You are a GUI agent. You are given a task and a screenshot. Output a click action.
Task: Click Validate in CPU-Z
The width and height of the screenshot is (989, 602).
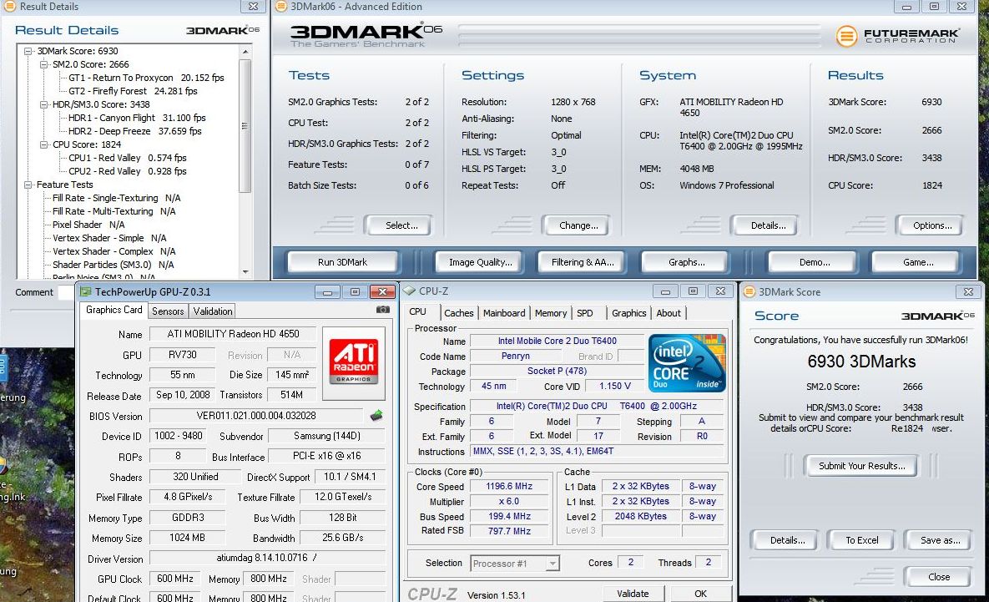click(x=633, y=594)
